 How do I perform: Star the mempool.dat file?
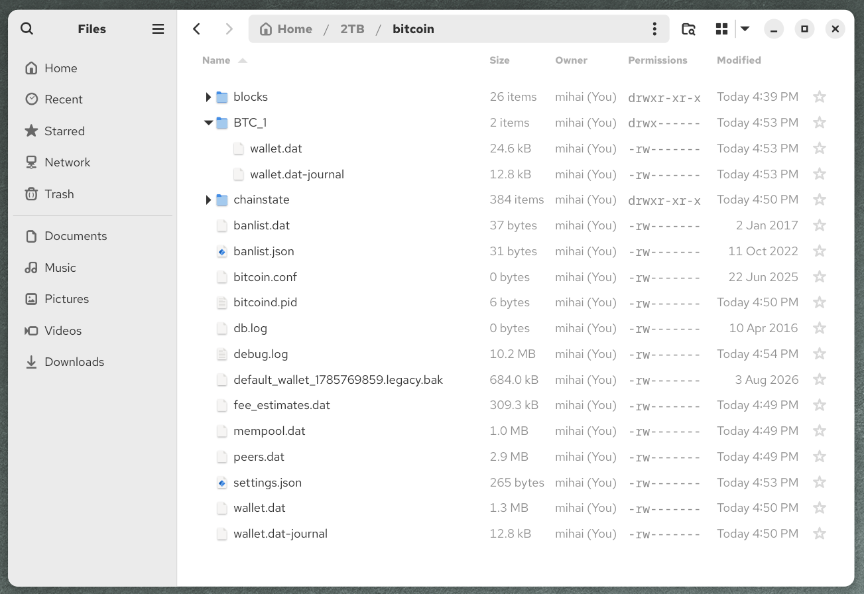820,431
